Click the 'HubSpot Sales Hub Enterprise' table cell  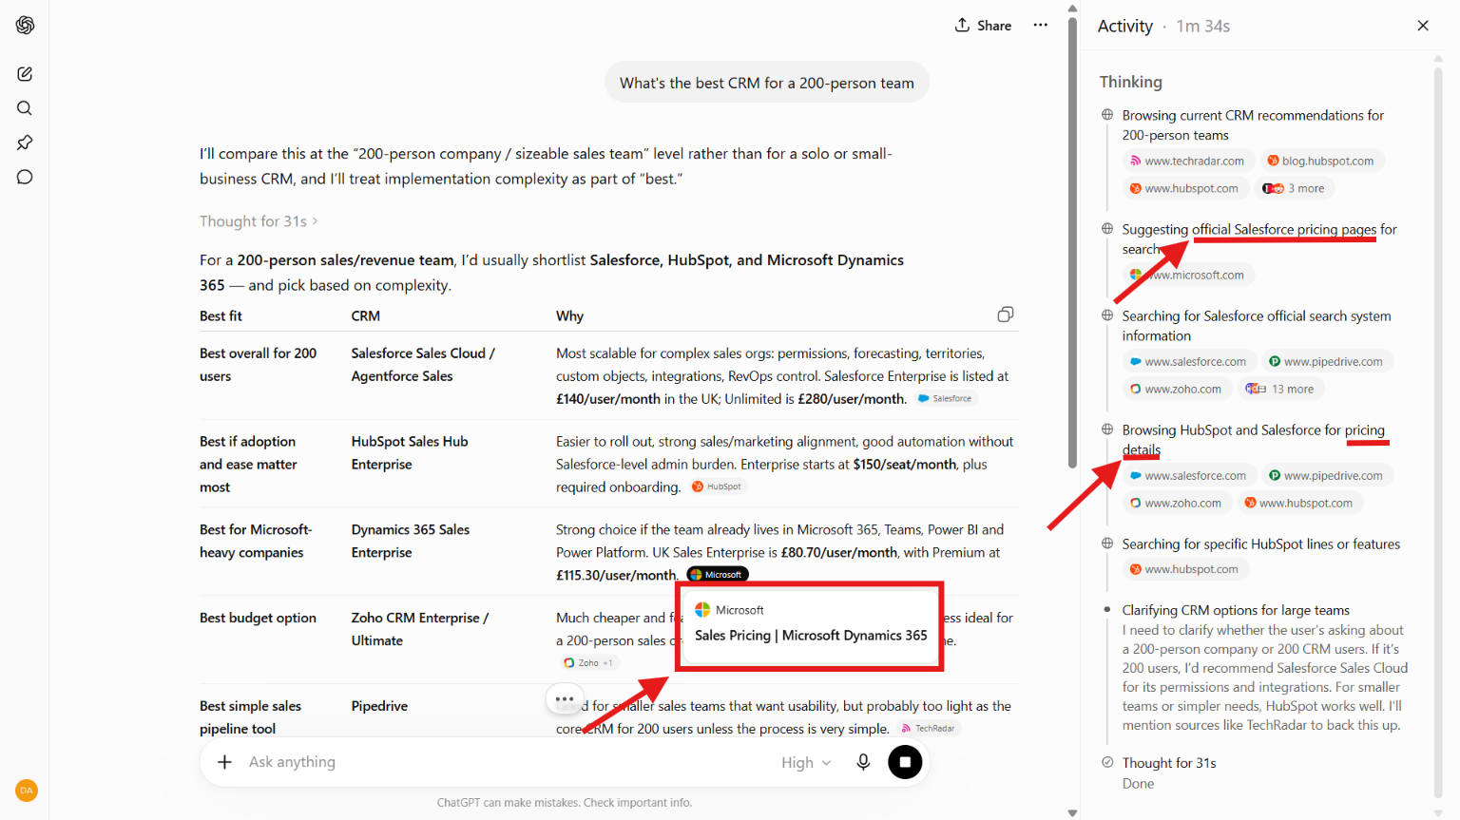click(410, 453)
